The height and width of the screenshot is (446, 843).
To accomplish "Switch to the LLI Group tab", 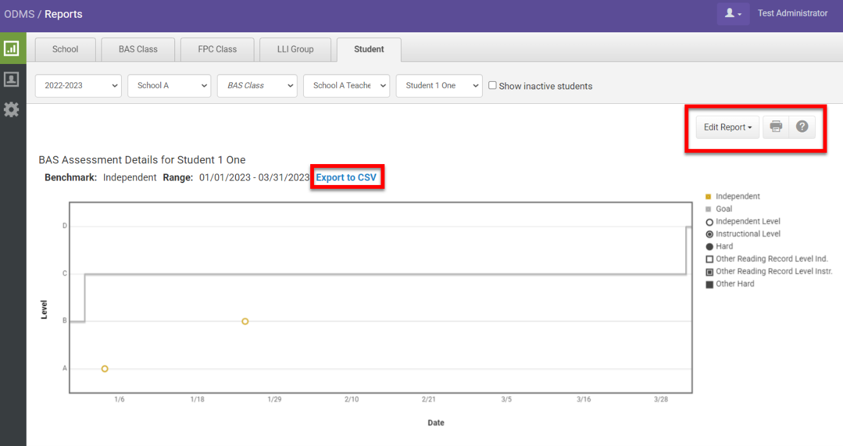I will [295, 49].
